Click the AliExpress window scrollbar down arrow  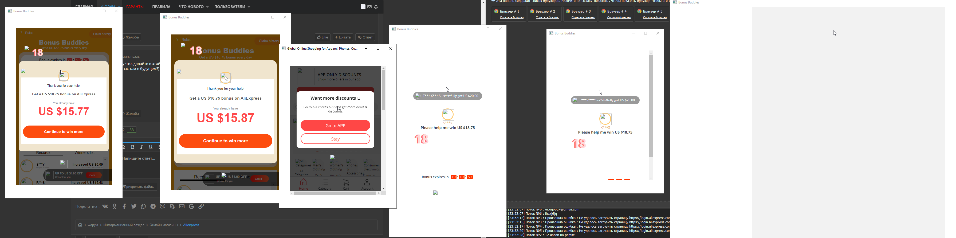384,189
